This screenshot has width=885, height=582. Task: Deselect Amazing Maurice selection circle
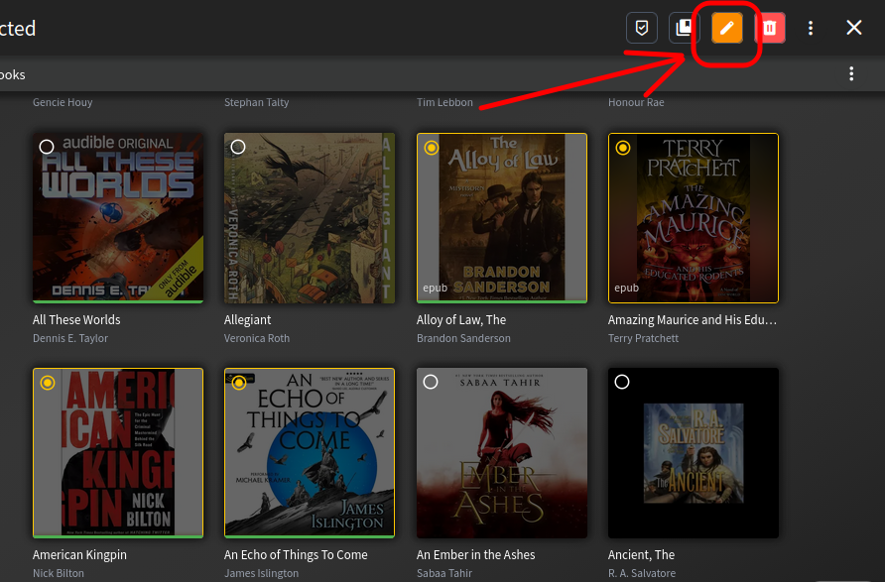pyautogui.click(x=622, y=148)
